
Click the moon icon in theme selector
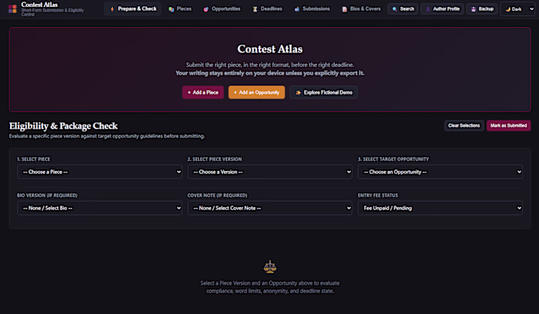tap(507, 9)
